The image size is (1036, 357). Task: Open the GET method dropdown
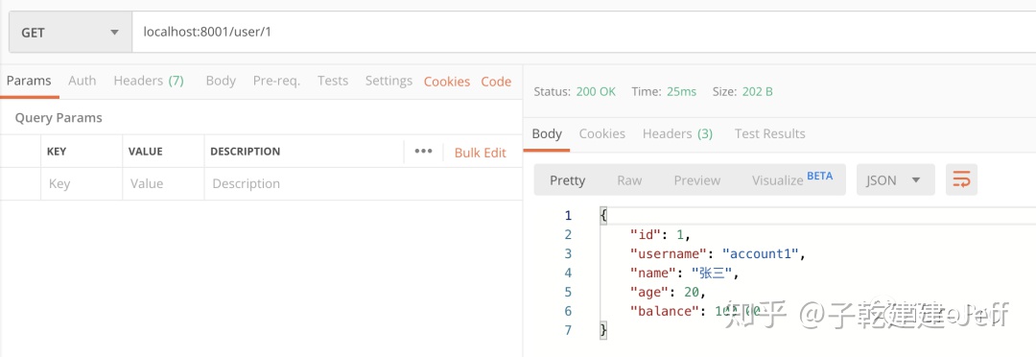[x=70, y=33]
